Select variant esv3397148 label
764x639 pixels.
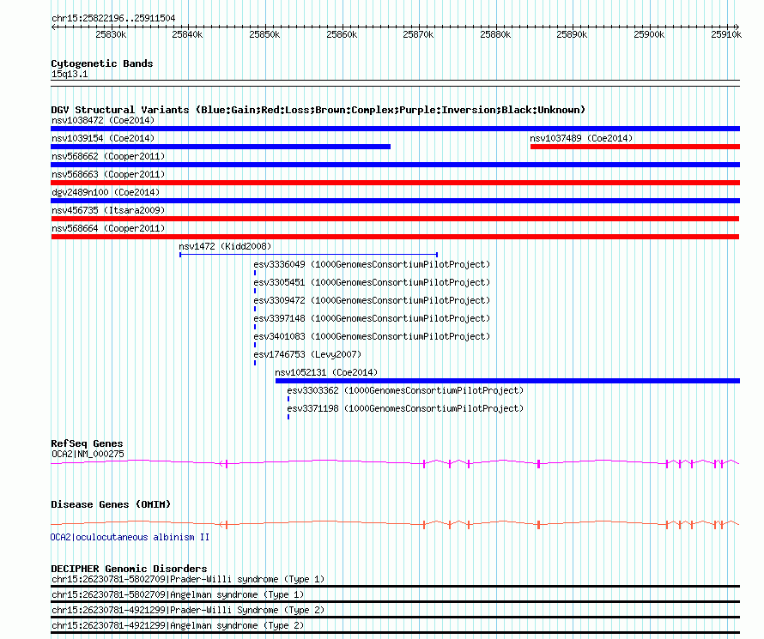(372, 318)
